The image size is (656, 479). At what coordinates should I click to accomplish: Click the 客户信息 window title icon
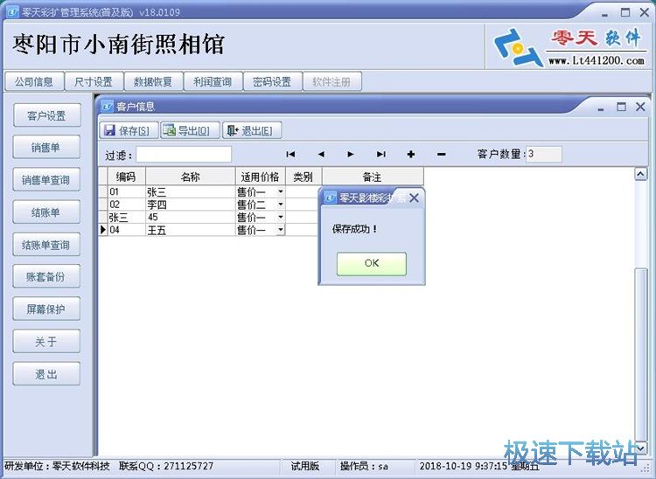[108, 107]
